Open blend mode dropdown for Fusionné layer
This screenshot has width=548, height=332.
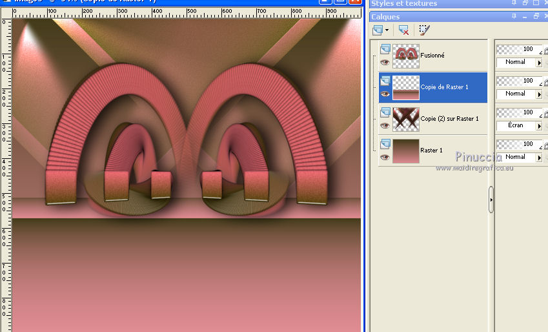click(539, 63)
